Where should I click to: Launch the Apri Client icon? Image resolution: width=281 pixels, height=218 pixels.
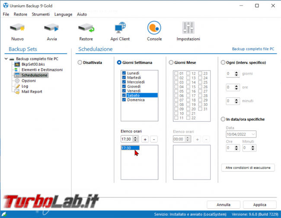coord(120,28)
